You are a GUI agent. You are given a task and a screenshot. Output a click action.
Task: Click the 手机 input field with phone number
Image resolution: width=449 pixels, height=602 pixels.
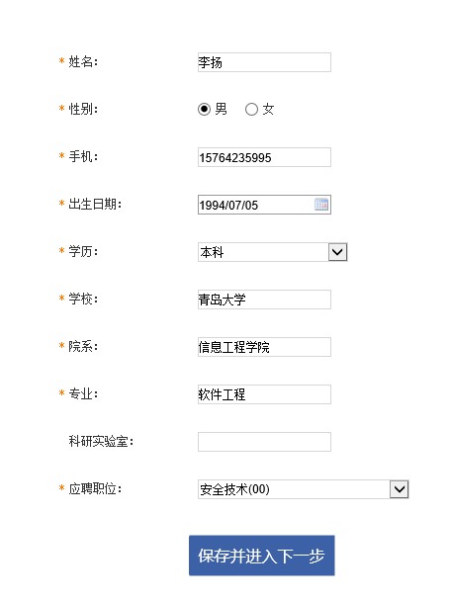[264, 157]
